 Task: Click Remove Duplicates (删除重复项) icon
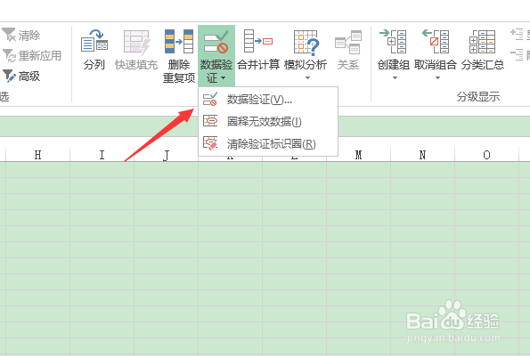pyautogui.click(x=179, y=42)
